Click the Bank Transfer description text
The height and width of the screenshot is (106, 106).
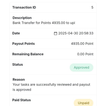point(44,23)
